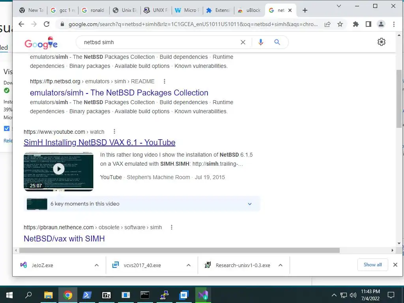
Task: Open the Extensions puzzle icon
Action: (x=356, y=24)
